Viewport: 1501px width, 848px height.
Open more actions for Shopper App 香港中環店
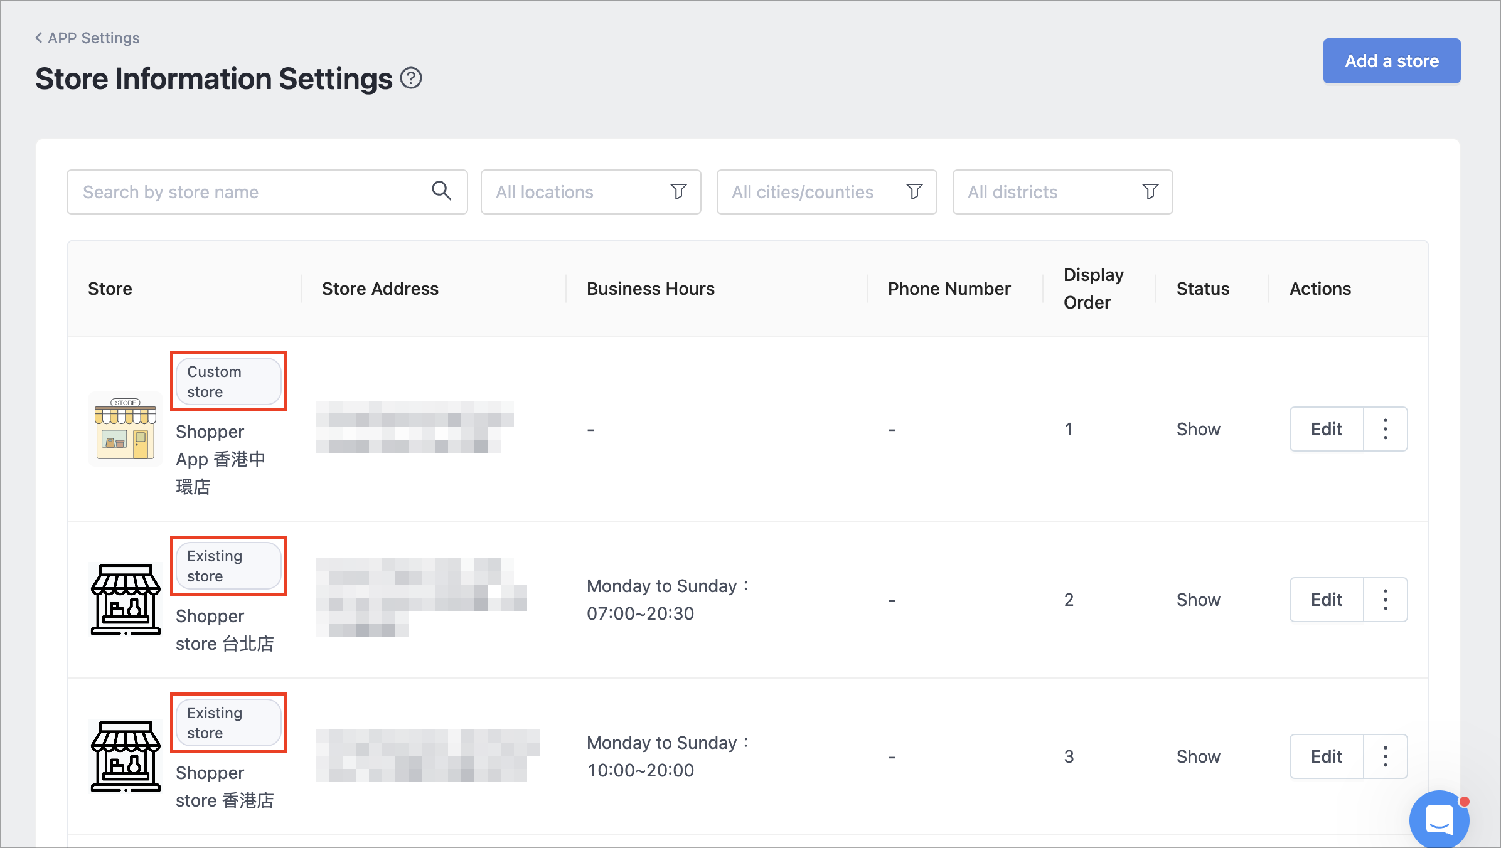click(1386, 429)
